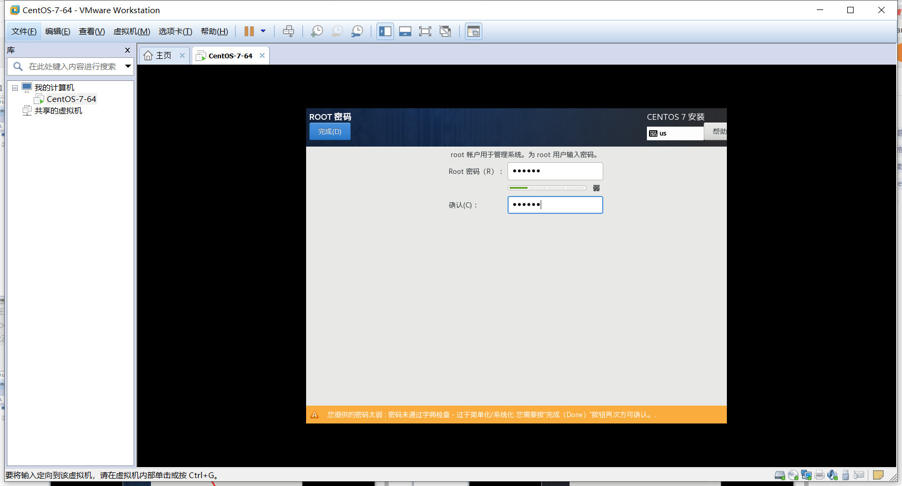Select 我的计算机 in the library tree
The width and height of the screenshot is (902, 486).
[54, 88]
